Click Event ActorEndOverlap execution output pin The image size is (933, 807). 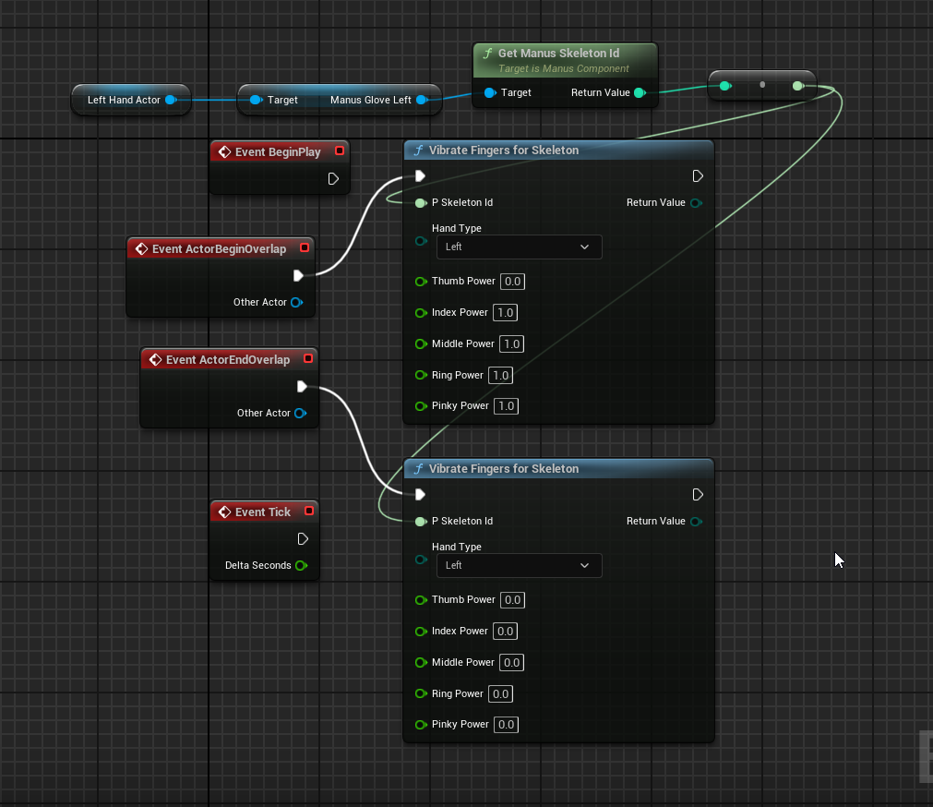point(302,386)
